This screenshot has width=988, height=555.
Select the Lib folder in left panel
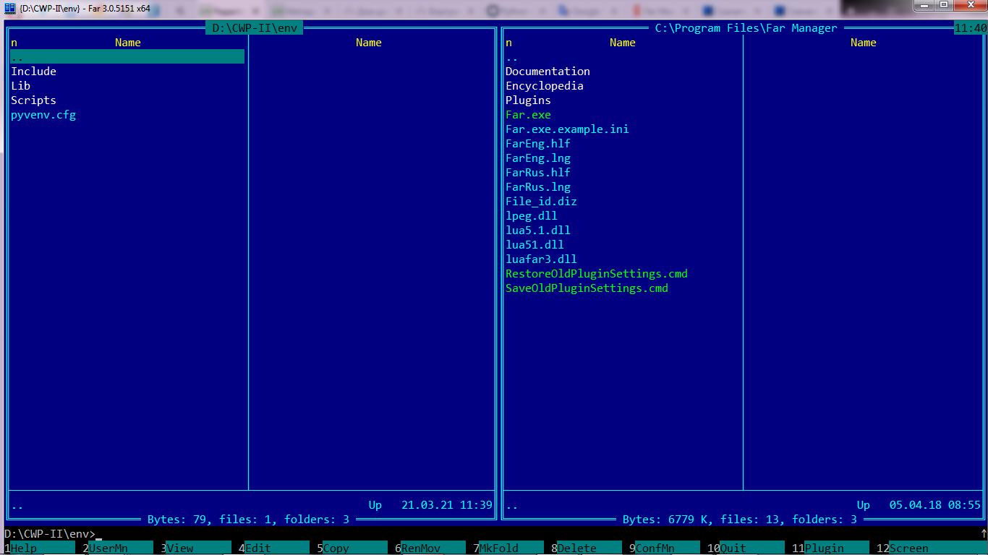(20, 86)
